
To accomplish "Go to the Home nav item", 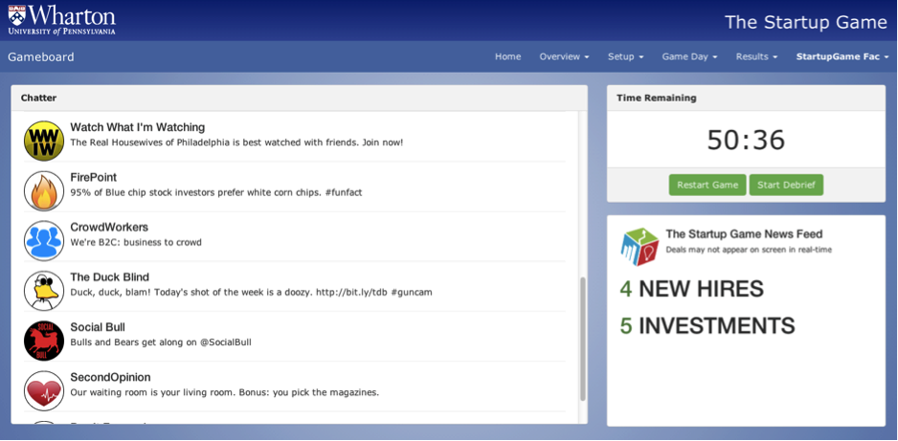I will click(507, 56).
